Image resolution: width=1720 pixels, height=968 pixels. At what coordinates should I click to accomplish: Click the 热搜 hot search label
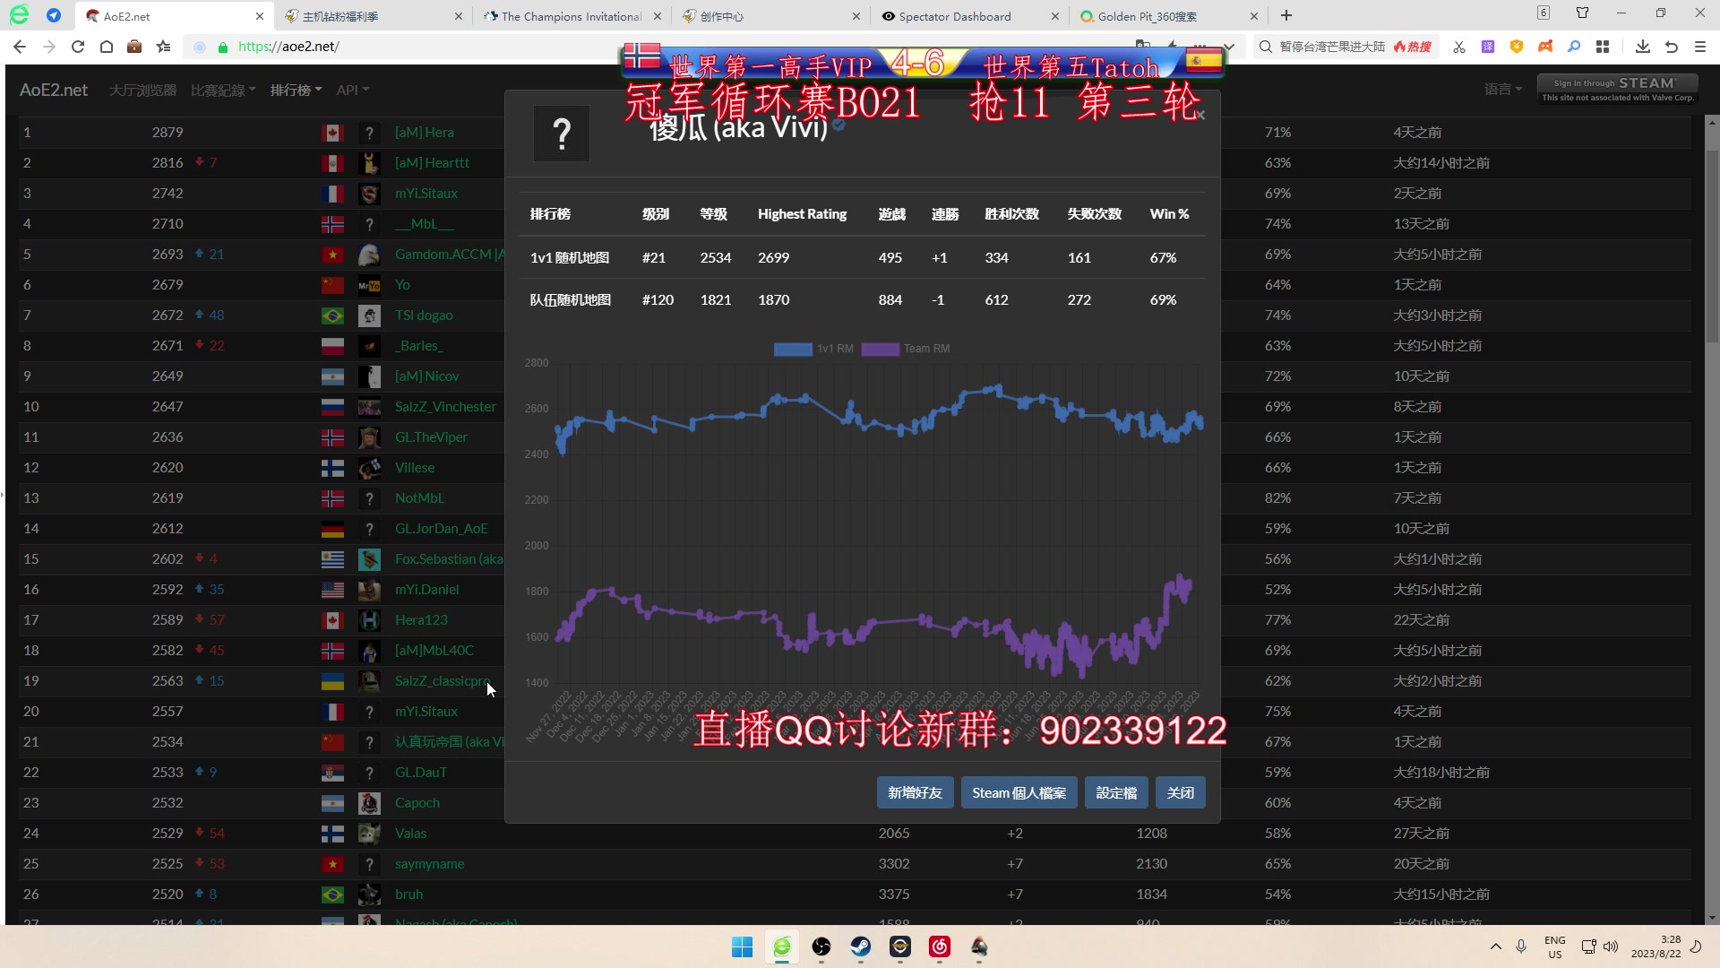pos(1413,47)
